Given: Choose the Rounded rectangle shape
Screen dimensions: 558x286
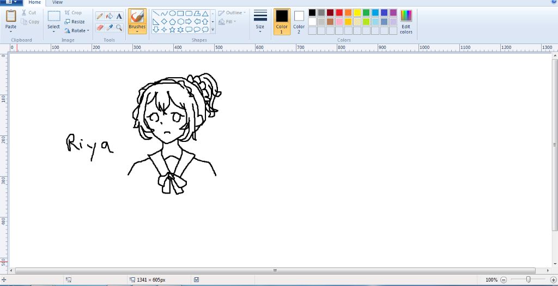Looking at the screenshot, I should pos(189,14).
